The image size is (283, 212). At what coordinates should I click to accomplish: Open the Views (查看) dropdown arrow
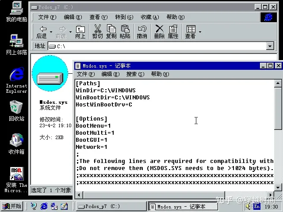[200, 32]
